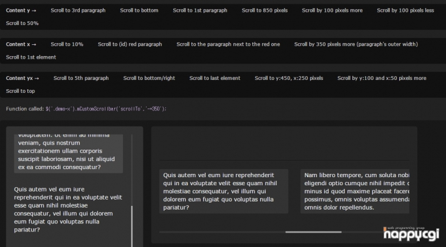Select 'Scroll to top' link
This screenshot has height=247, width=446.
tap(21, 91)
